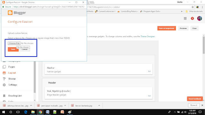Save the favicon configuration

coord(13,49)
